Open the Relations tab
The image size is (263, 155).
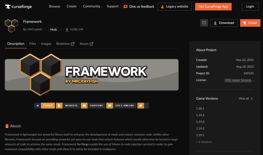pyautogui.click(x=65, y=44)
